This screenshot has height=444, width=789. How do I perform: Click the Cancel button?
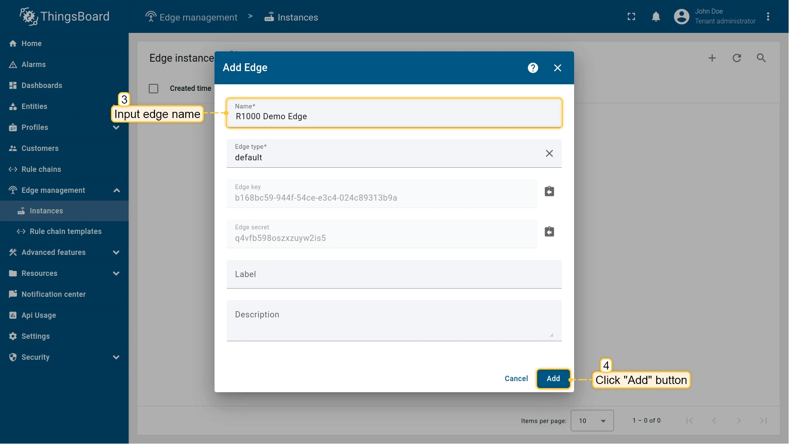[516, 379]
